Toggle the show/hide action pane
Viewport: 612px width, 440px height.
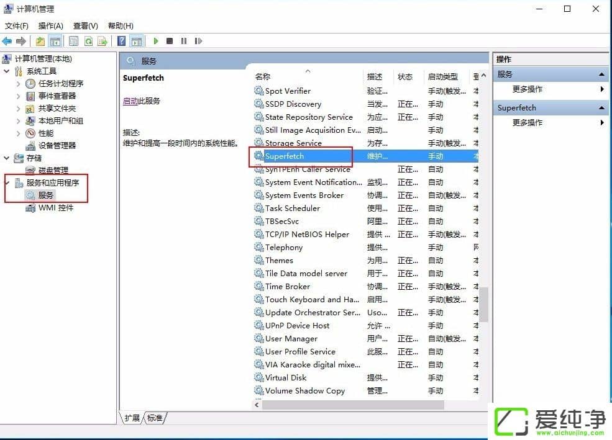coord(137,41)
